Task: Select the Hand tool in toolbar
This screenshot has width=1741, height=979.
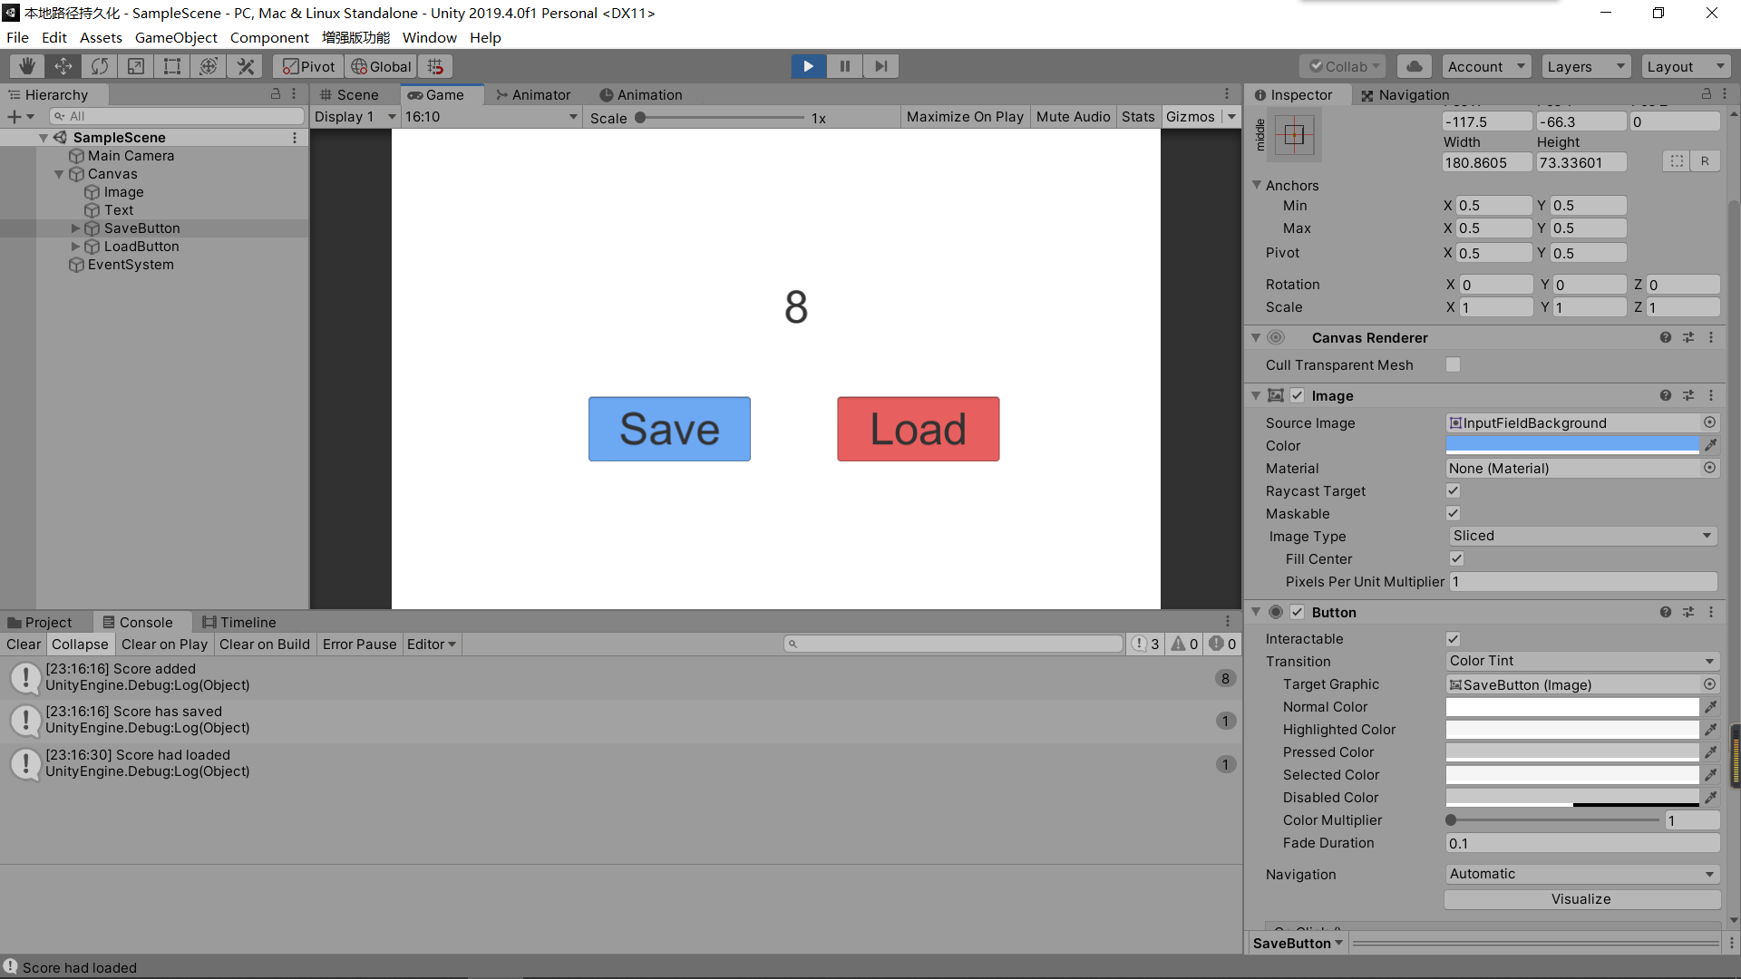Action: click(x=27, y=66)
